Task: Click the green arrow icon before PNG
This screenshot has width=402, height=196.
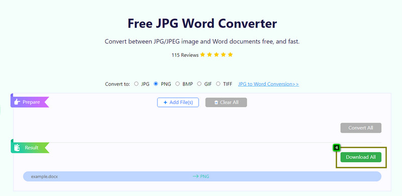Action: [195, 176]
